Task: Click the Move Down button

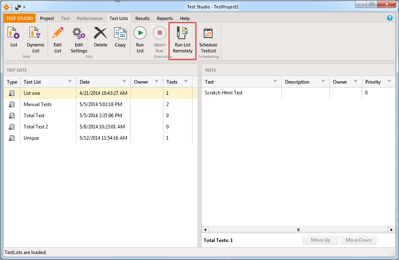Action: [358, 240]
